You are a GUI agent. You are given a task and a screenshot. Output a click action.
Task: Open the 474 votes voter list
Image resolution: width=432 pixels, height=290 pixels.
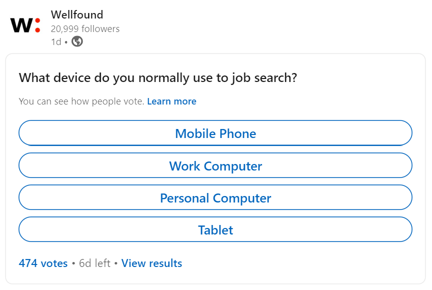[43, 263]
